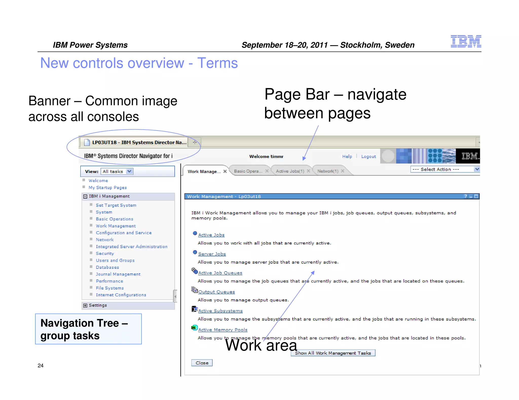The width and height of the screenshot is (519, 400).
Task: Click the Server Jobs gear icon
Action: (195, 252)
